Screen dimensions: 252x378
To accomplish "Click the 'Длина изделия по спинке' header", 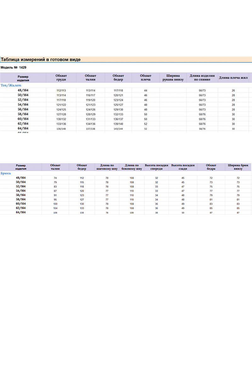I will pos(202,77).
